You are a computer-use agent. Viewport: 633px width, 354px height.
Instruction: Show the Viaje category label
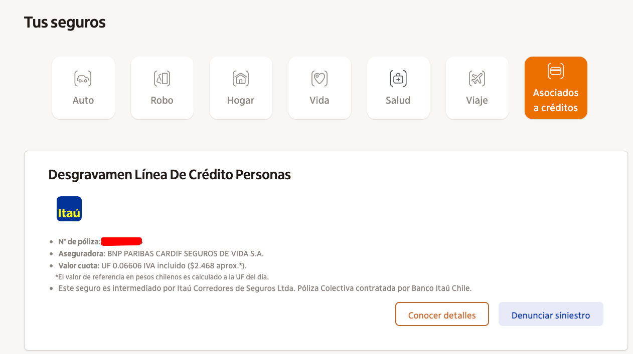[477, 100]
